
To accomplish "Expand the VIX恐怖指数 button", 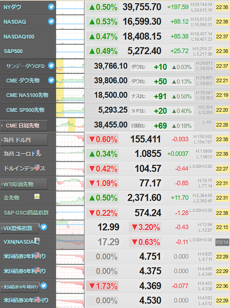I will 20,228.
